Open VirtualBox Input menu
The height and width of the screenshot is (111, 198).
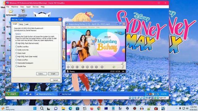(28, 7)
